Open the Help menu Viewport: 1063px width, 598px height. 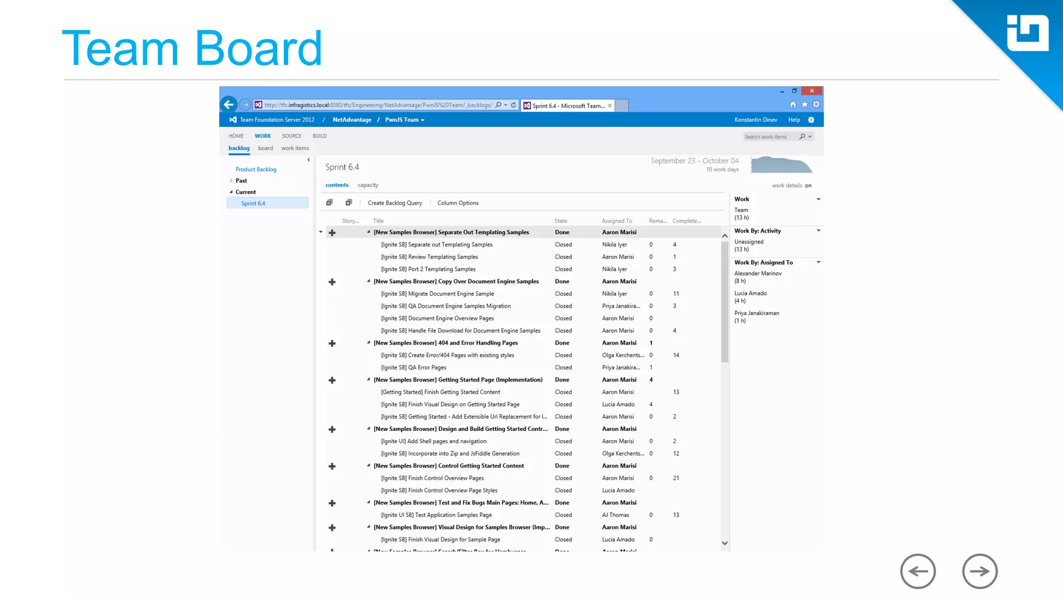794,120
